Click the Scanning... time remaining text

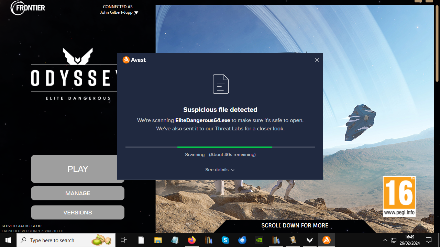(x=220, y=155)
